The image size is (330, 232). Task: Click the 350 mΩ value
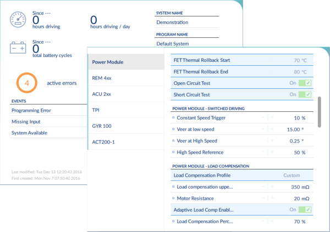click(x=300, y=187)
